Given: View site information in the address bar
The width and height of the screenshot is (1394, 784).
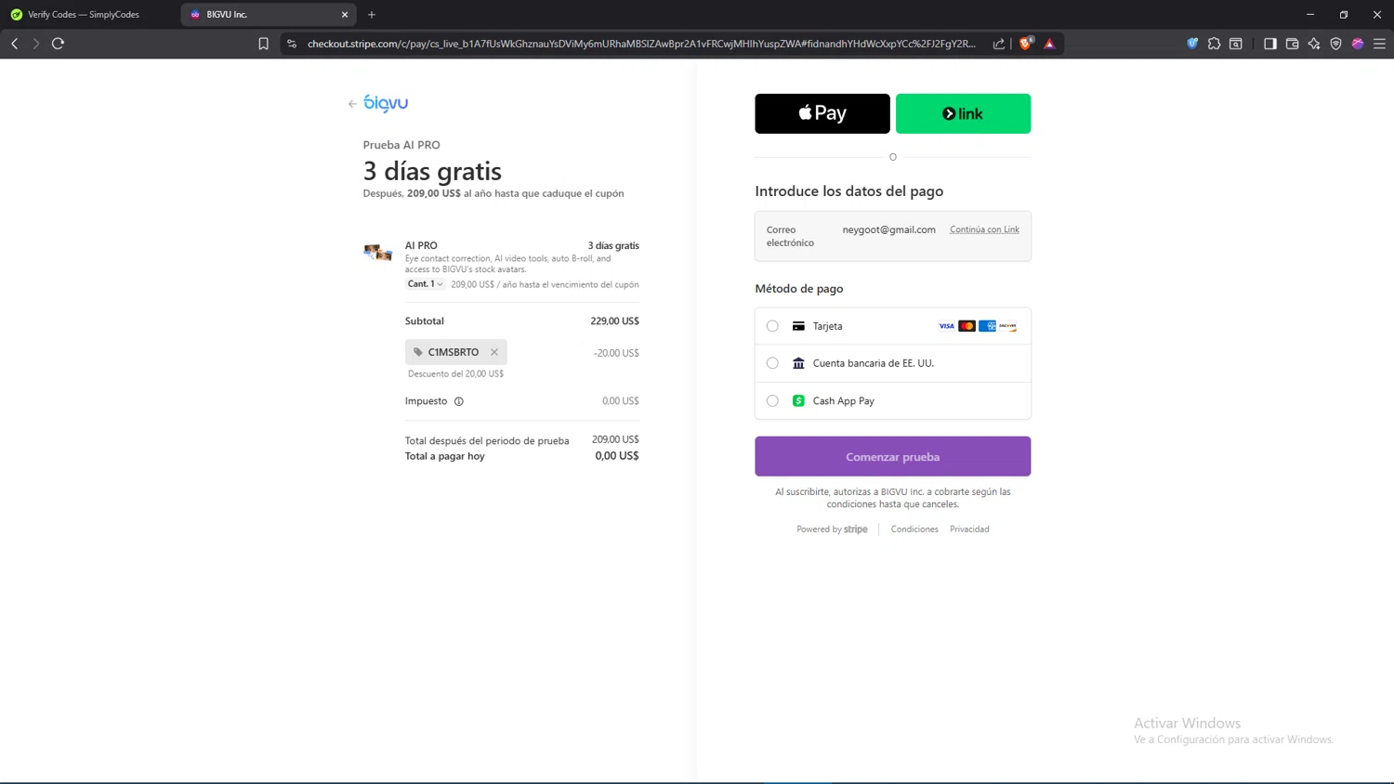Looking at the screenshot, I should (292, 44).
